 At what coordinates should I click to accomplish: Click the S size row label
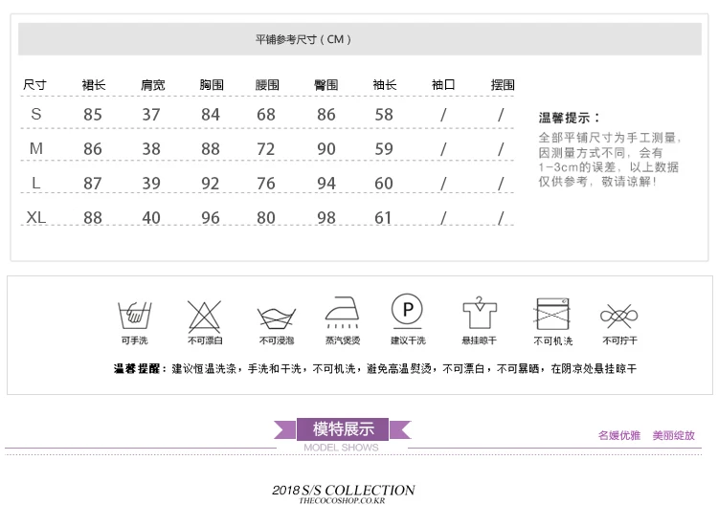[36, 114]
